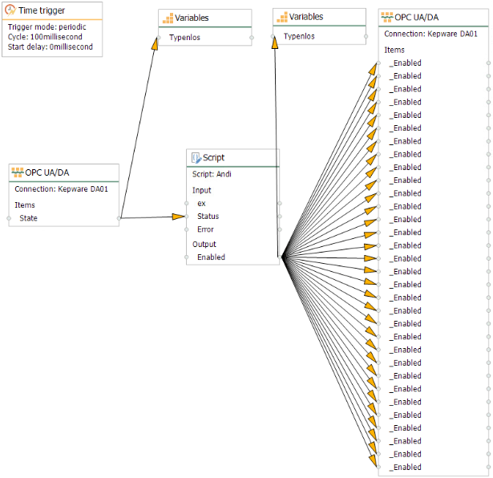The width and height of the screenshot is (493, 478).
Task: Click the left Variables node icon
Action: [x=168, y=18]
